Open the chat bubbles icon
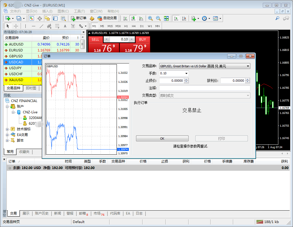Image resolution: width=293 pixels, height=227 pixels. pos(286,18)
